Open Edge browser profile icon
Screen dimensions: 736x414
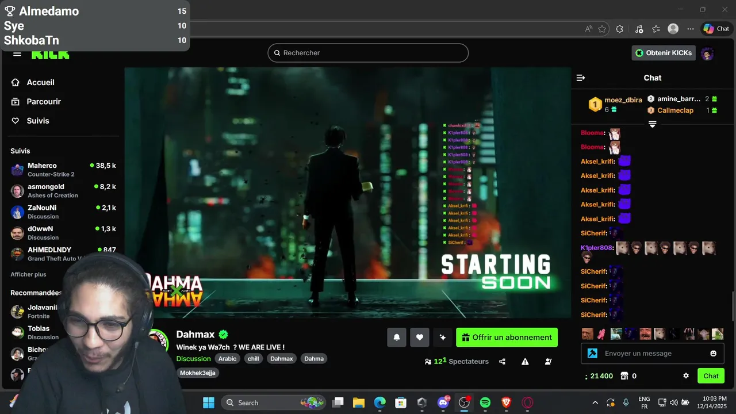[x=673, y=29]
